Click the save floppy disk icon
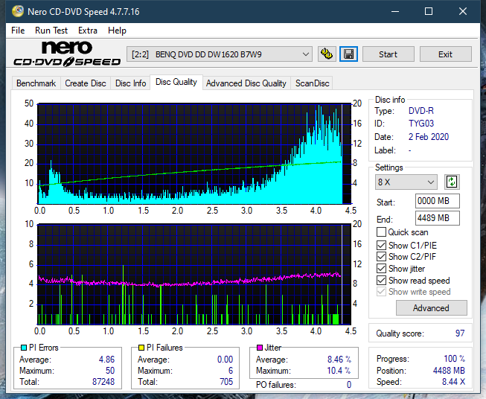The image size is (486, 399). (348, 54)
